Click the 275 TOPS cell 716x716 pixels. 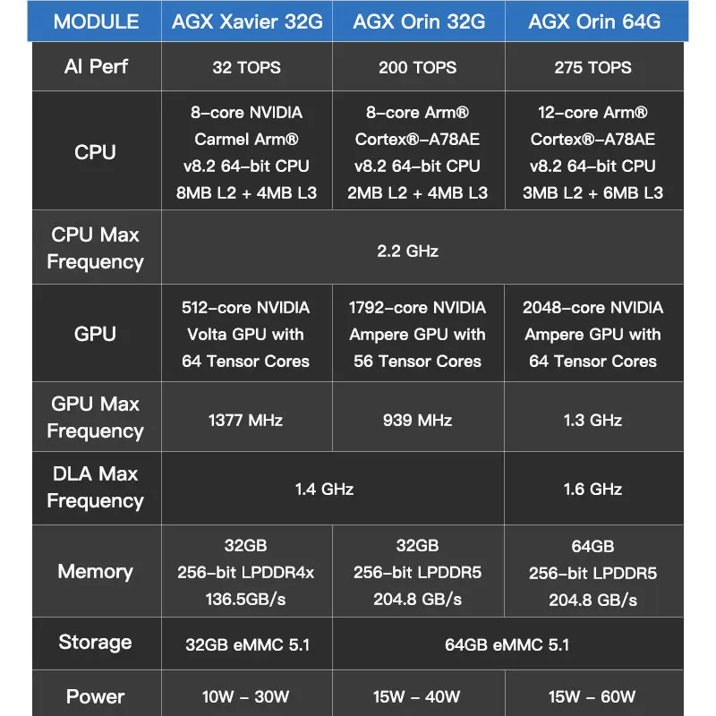coord(593,67)
